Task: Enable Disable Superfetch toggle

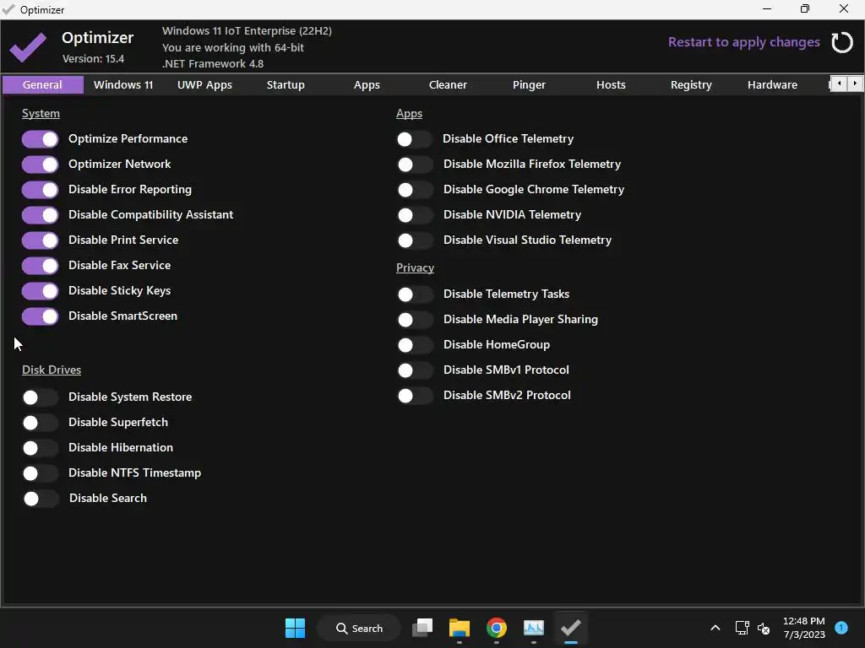Action: click(x=41, y=423)
